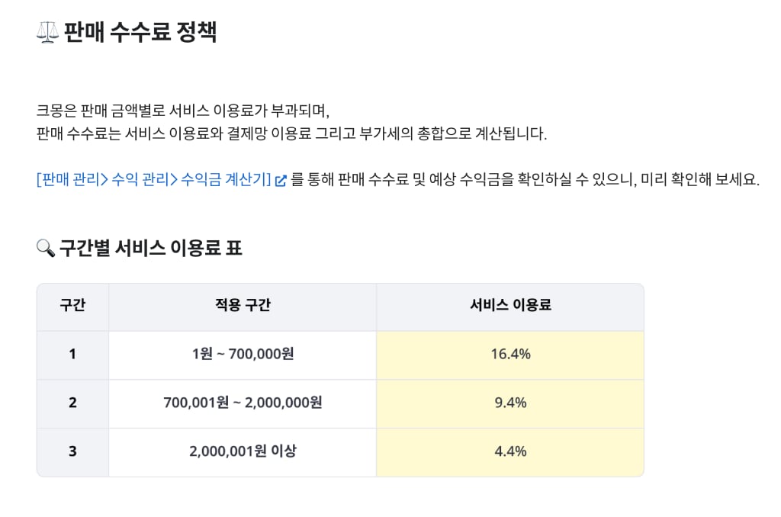
Task: Select the 16.4% yellow fee cell
Action: click(510, 355)
